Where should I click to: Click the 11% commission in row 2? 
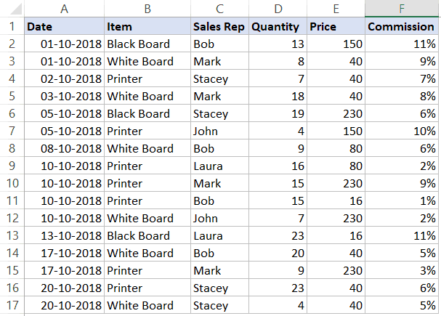pos(402,44)
